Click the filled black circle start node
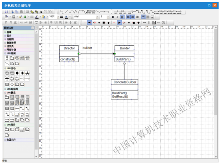This screenshot has width=220, height=164. point(17,73)
